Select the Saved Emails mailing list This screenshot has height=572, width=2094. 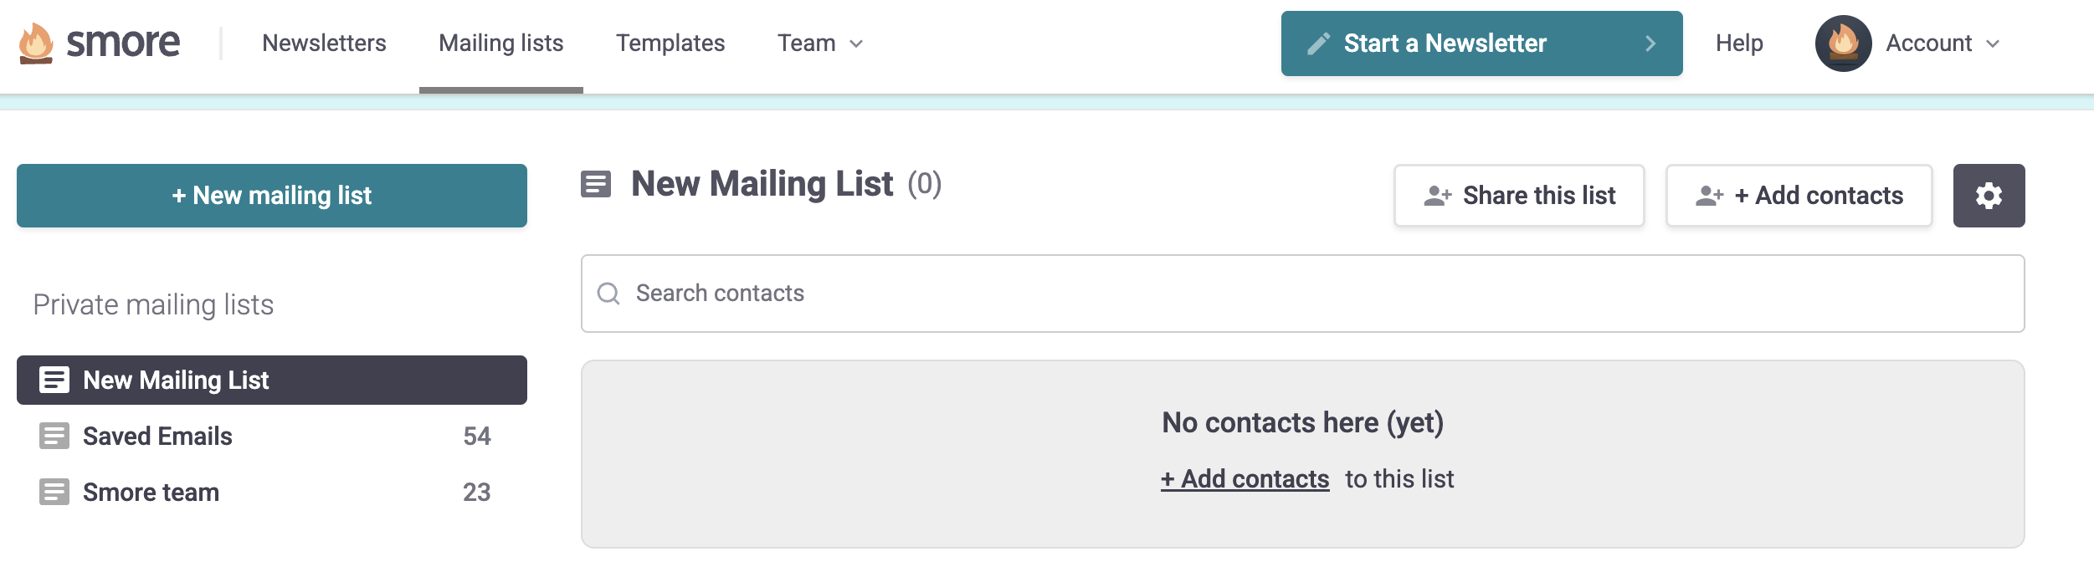click(x=157, y=435)
